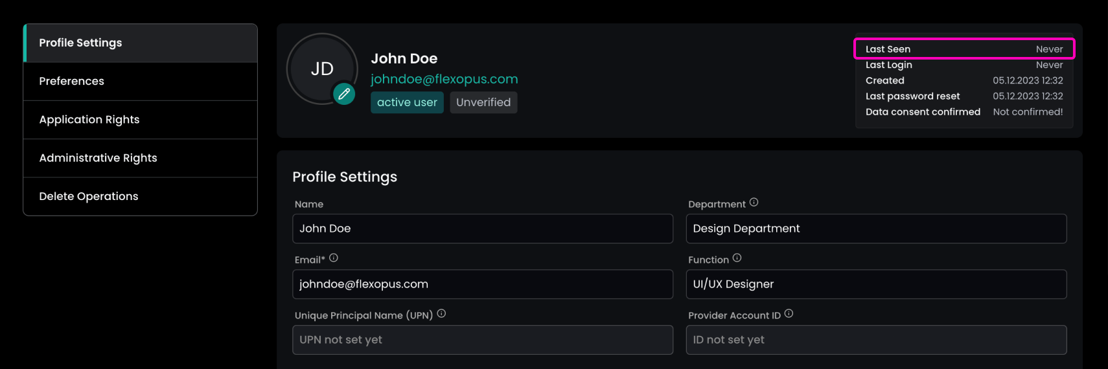
Task: Click the highlighted Last Seen row
Action: pyautogui.click(x=964, y=49)
